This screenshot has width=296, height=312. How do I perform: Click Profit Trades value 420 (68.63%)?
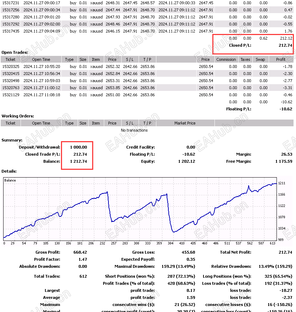pos(181,283)
